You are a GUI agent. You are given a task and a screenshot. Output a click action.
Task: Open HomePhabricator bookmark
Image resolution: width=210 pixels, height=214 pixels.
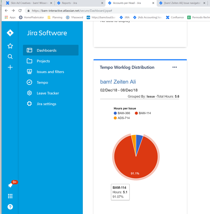(31, 17)
